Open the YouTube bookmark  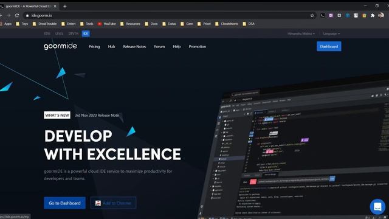[x=107, y=24]
